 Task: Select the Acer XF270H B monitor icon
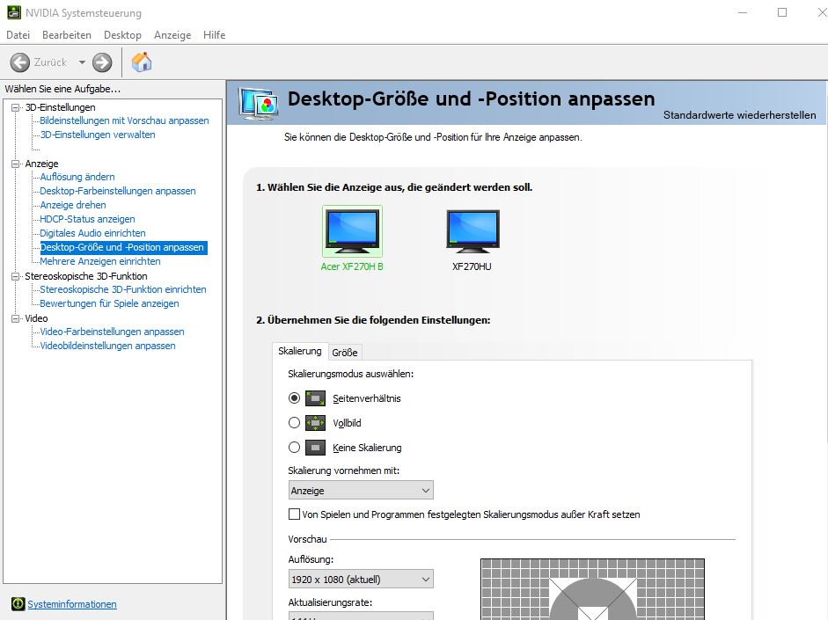point(352,231)
